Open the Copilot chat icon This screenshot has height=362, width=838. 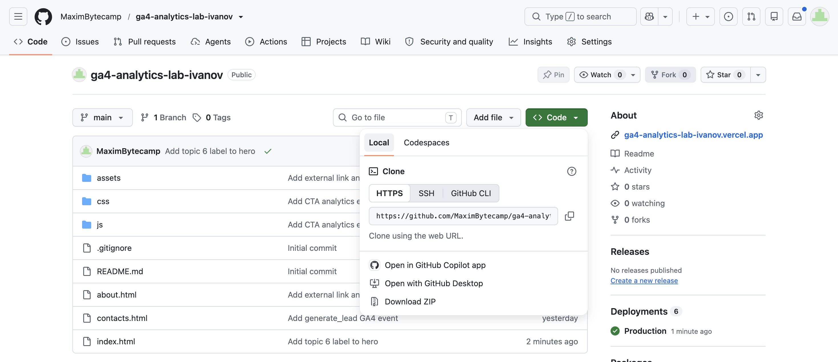(x=649, y=17)
